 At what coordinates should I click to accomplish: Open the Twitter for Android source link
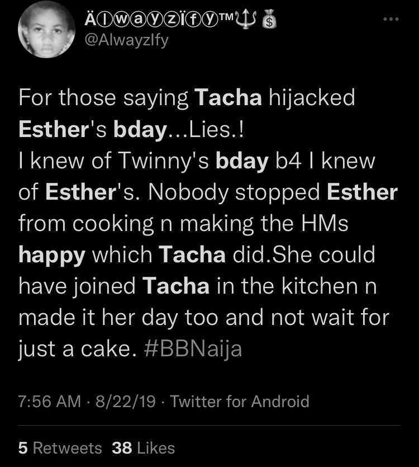pos(240,401)
